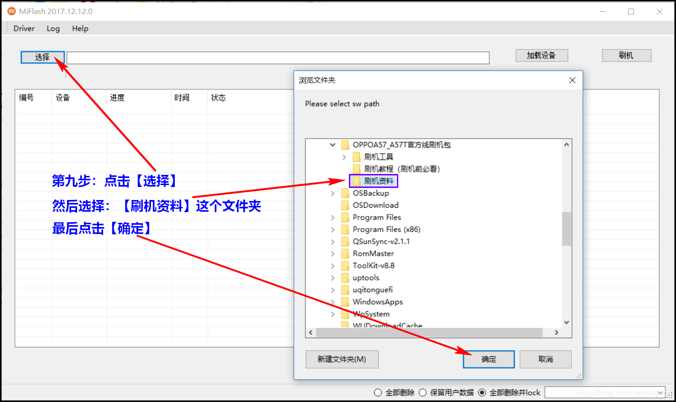Select the OSDownload folder name
676x402 pixels.
pos(376,205)
